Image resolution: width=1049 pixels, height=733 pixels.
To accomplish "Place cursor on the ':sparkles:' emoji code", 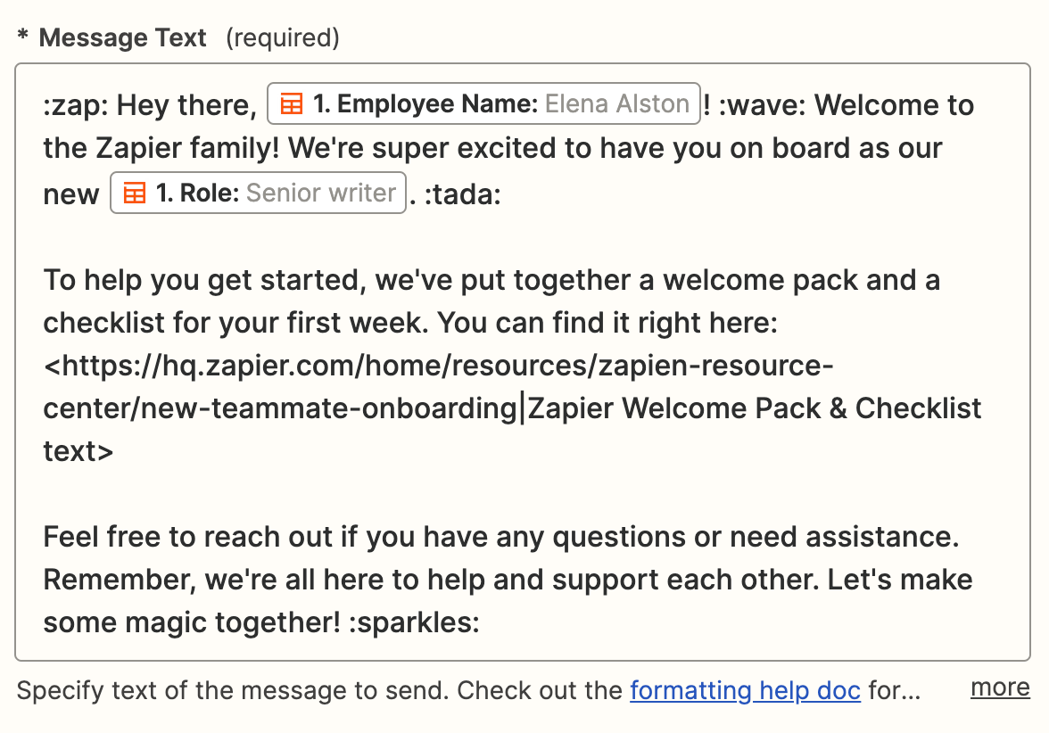I will pyautogui.click(x=414, y=622).
